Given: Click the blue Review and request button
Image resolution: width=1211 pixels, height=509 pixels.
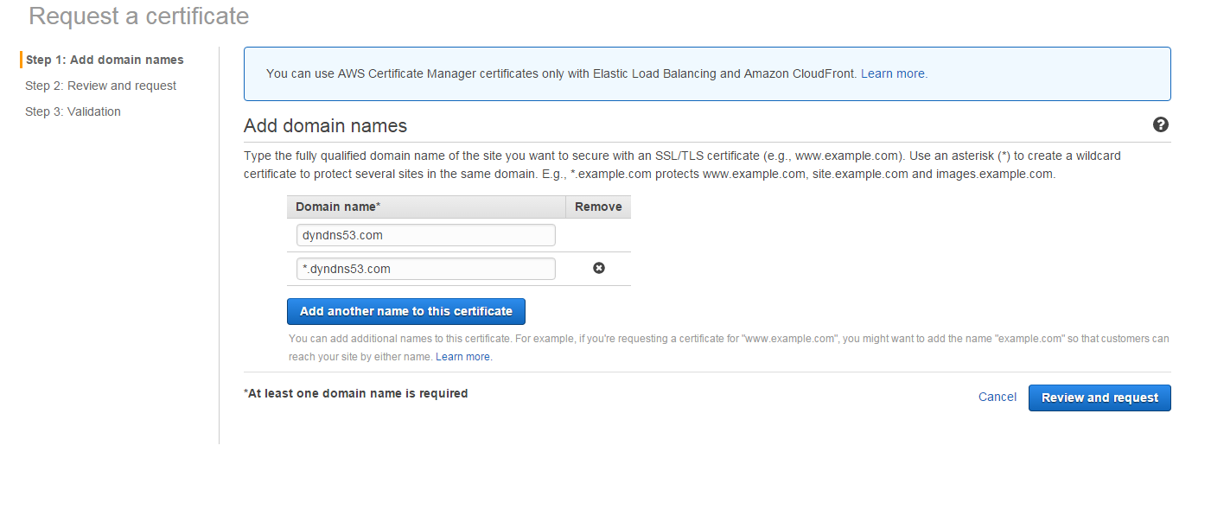Looking at the screenshot, I should click(x=1099, y=398).
